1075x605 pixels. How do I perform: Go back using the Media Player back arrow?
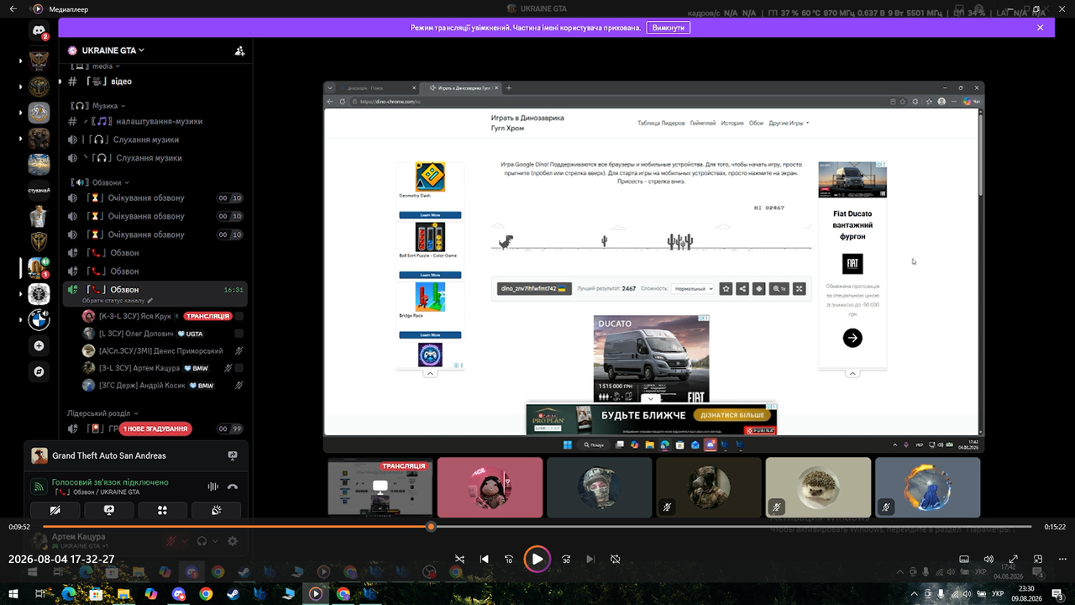pyautogui.click(x=13, y=9)
